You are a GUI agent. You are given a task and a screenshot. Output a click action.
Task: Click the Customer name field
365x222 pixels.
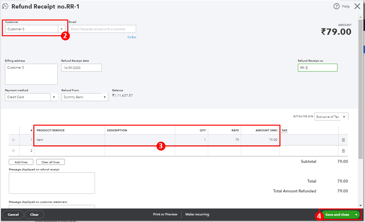32,29
